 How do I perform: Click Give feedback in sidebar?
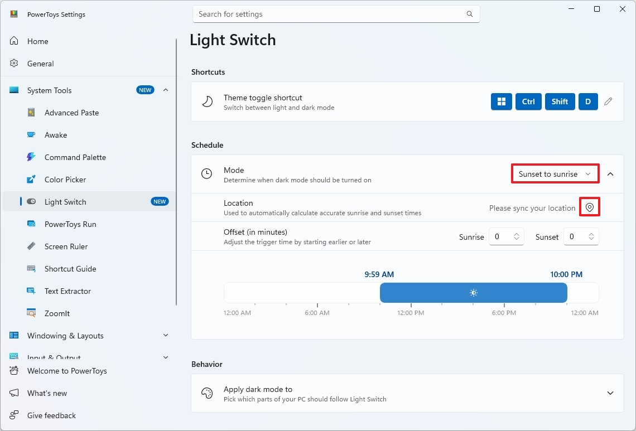(x=51, y=415)
